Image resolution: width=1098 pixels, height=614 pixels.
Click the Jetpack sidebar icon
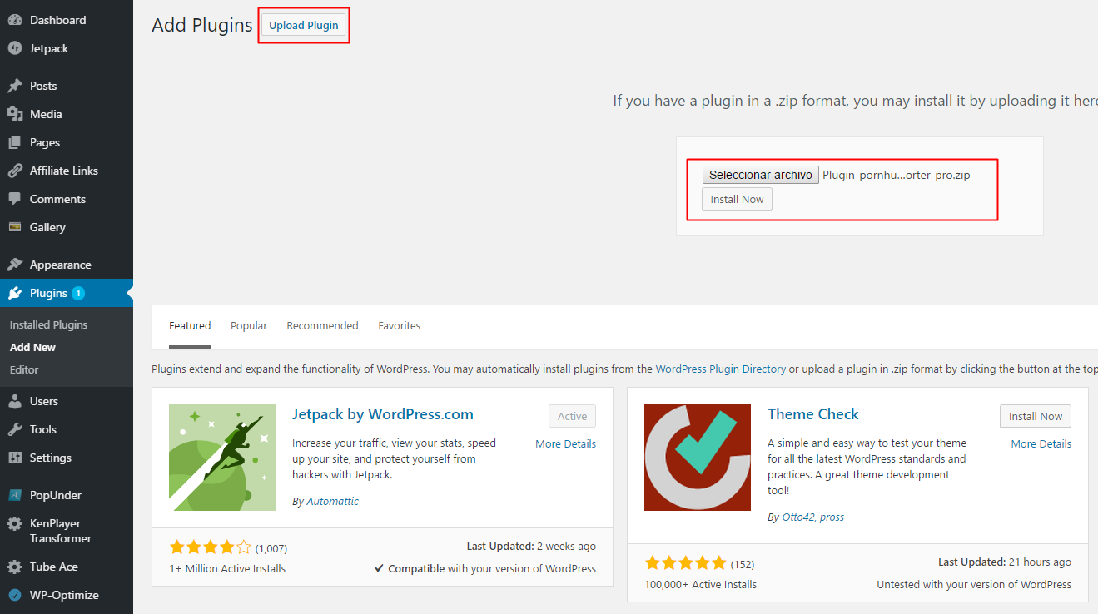click(x=15, y=48)
